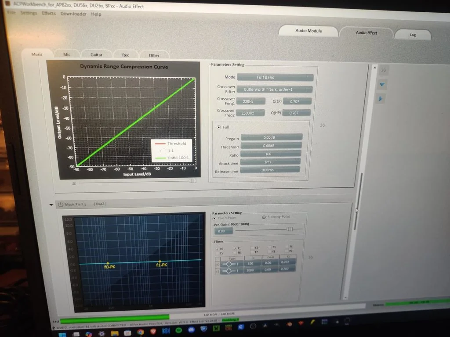Click the blue down-arrow icon in right panel

pos(382,84)
